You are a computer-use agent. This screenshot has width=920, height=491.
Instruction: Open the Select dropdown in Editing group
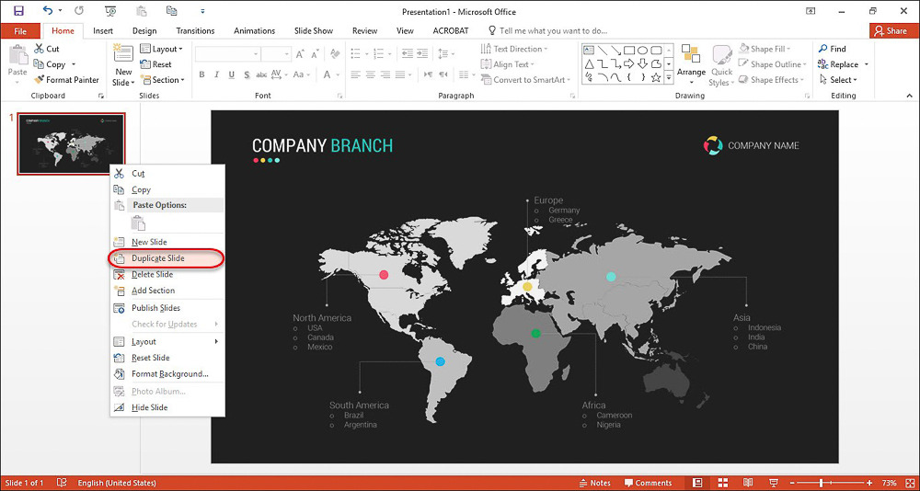(838, 80)
